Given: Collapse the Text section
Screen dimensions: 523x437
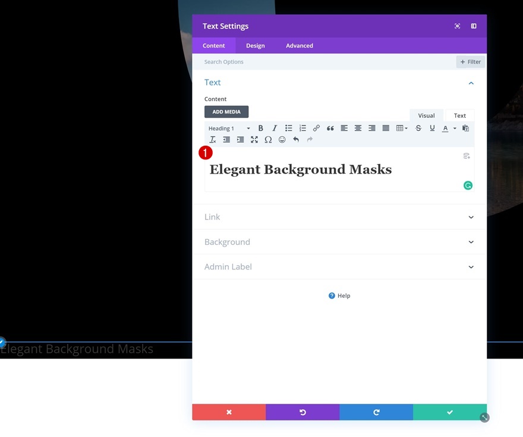Looking at the screenshot, I should click(x=471, y=83).
